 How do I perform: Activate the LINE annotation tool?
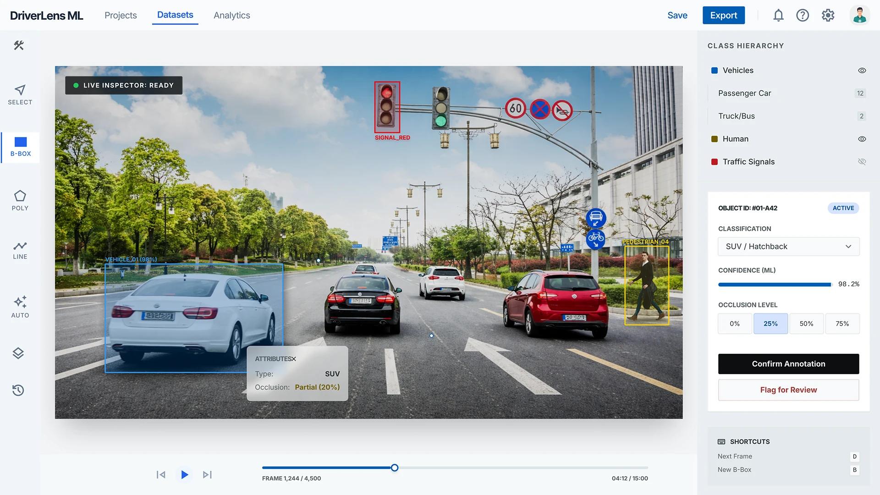[20, 250]
